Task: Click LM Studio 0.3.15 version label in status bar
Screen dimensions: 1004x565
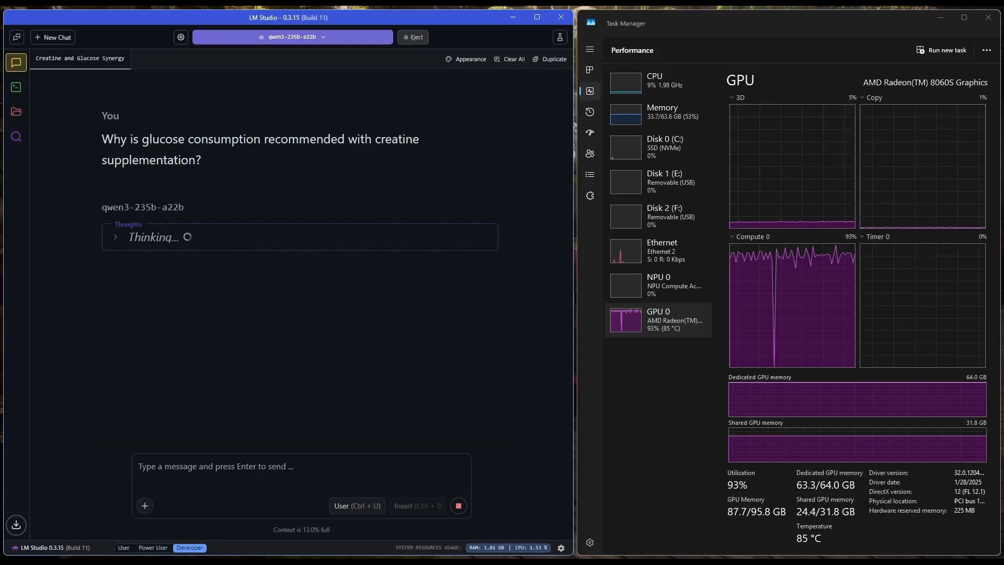Action: coord(51,548)
